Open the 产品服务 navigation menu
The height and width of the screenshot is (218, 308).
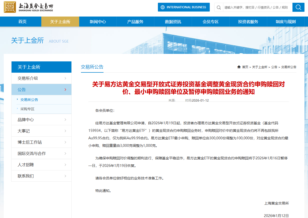pyautogui.click(x=135, y=22)
